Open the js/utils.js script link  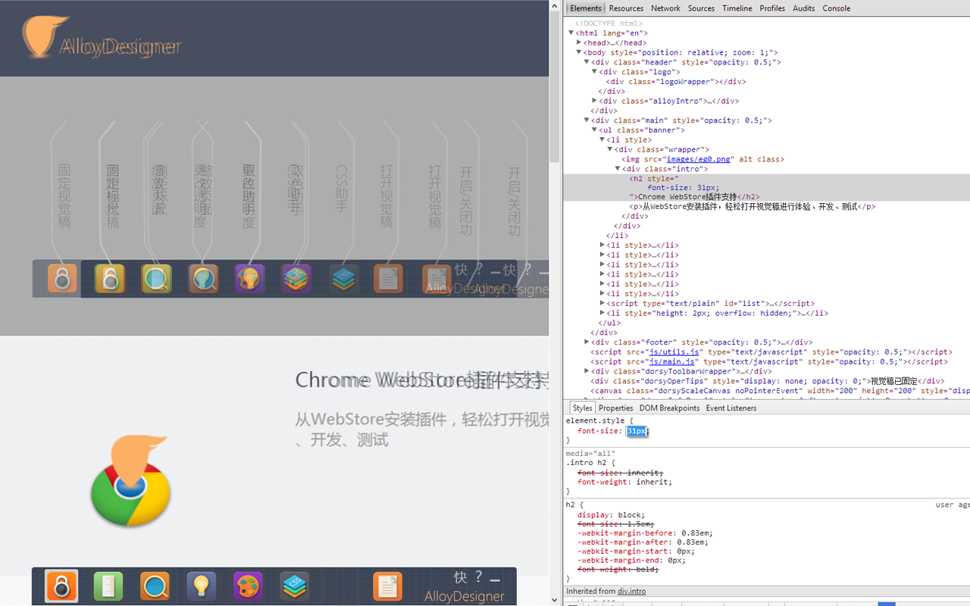click(x=674, y=352)
